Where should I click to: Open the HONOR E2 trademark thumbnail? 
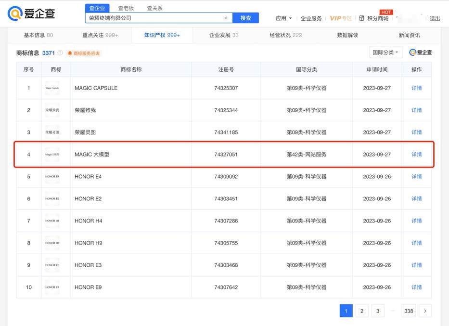(52, 198)
